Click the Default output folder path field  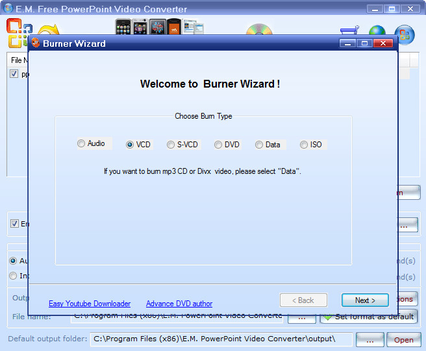coord(221,339)
